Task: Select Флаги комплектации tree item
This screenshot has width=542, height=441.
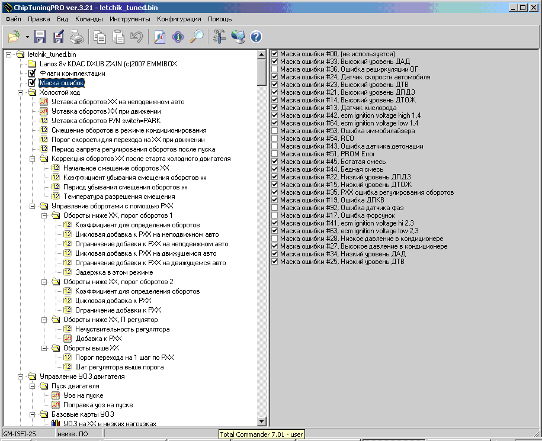Action: click(x=72, y=73)
